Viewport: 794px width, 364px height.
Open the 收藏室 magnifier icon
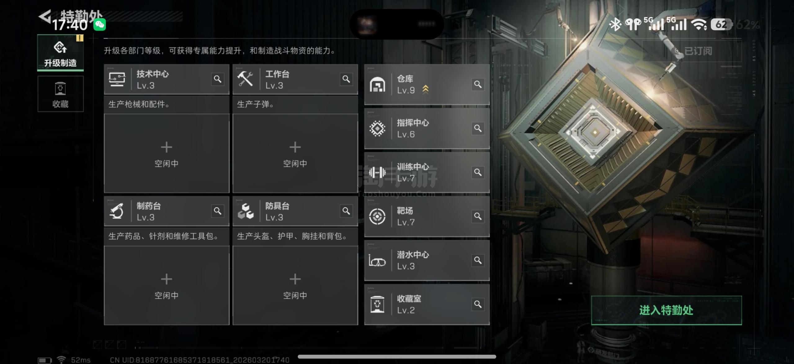478,304
